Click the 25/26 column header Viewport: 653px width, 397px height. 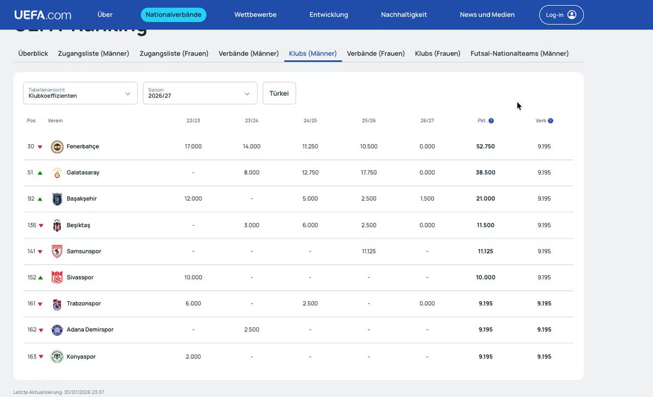(x=369, y=121)
